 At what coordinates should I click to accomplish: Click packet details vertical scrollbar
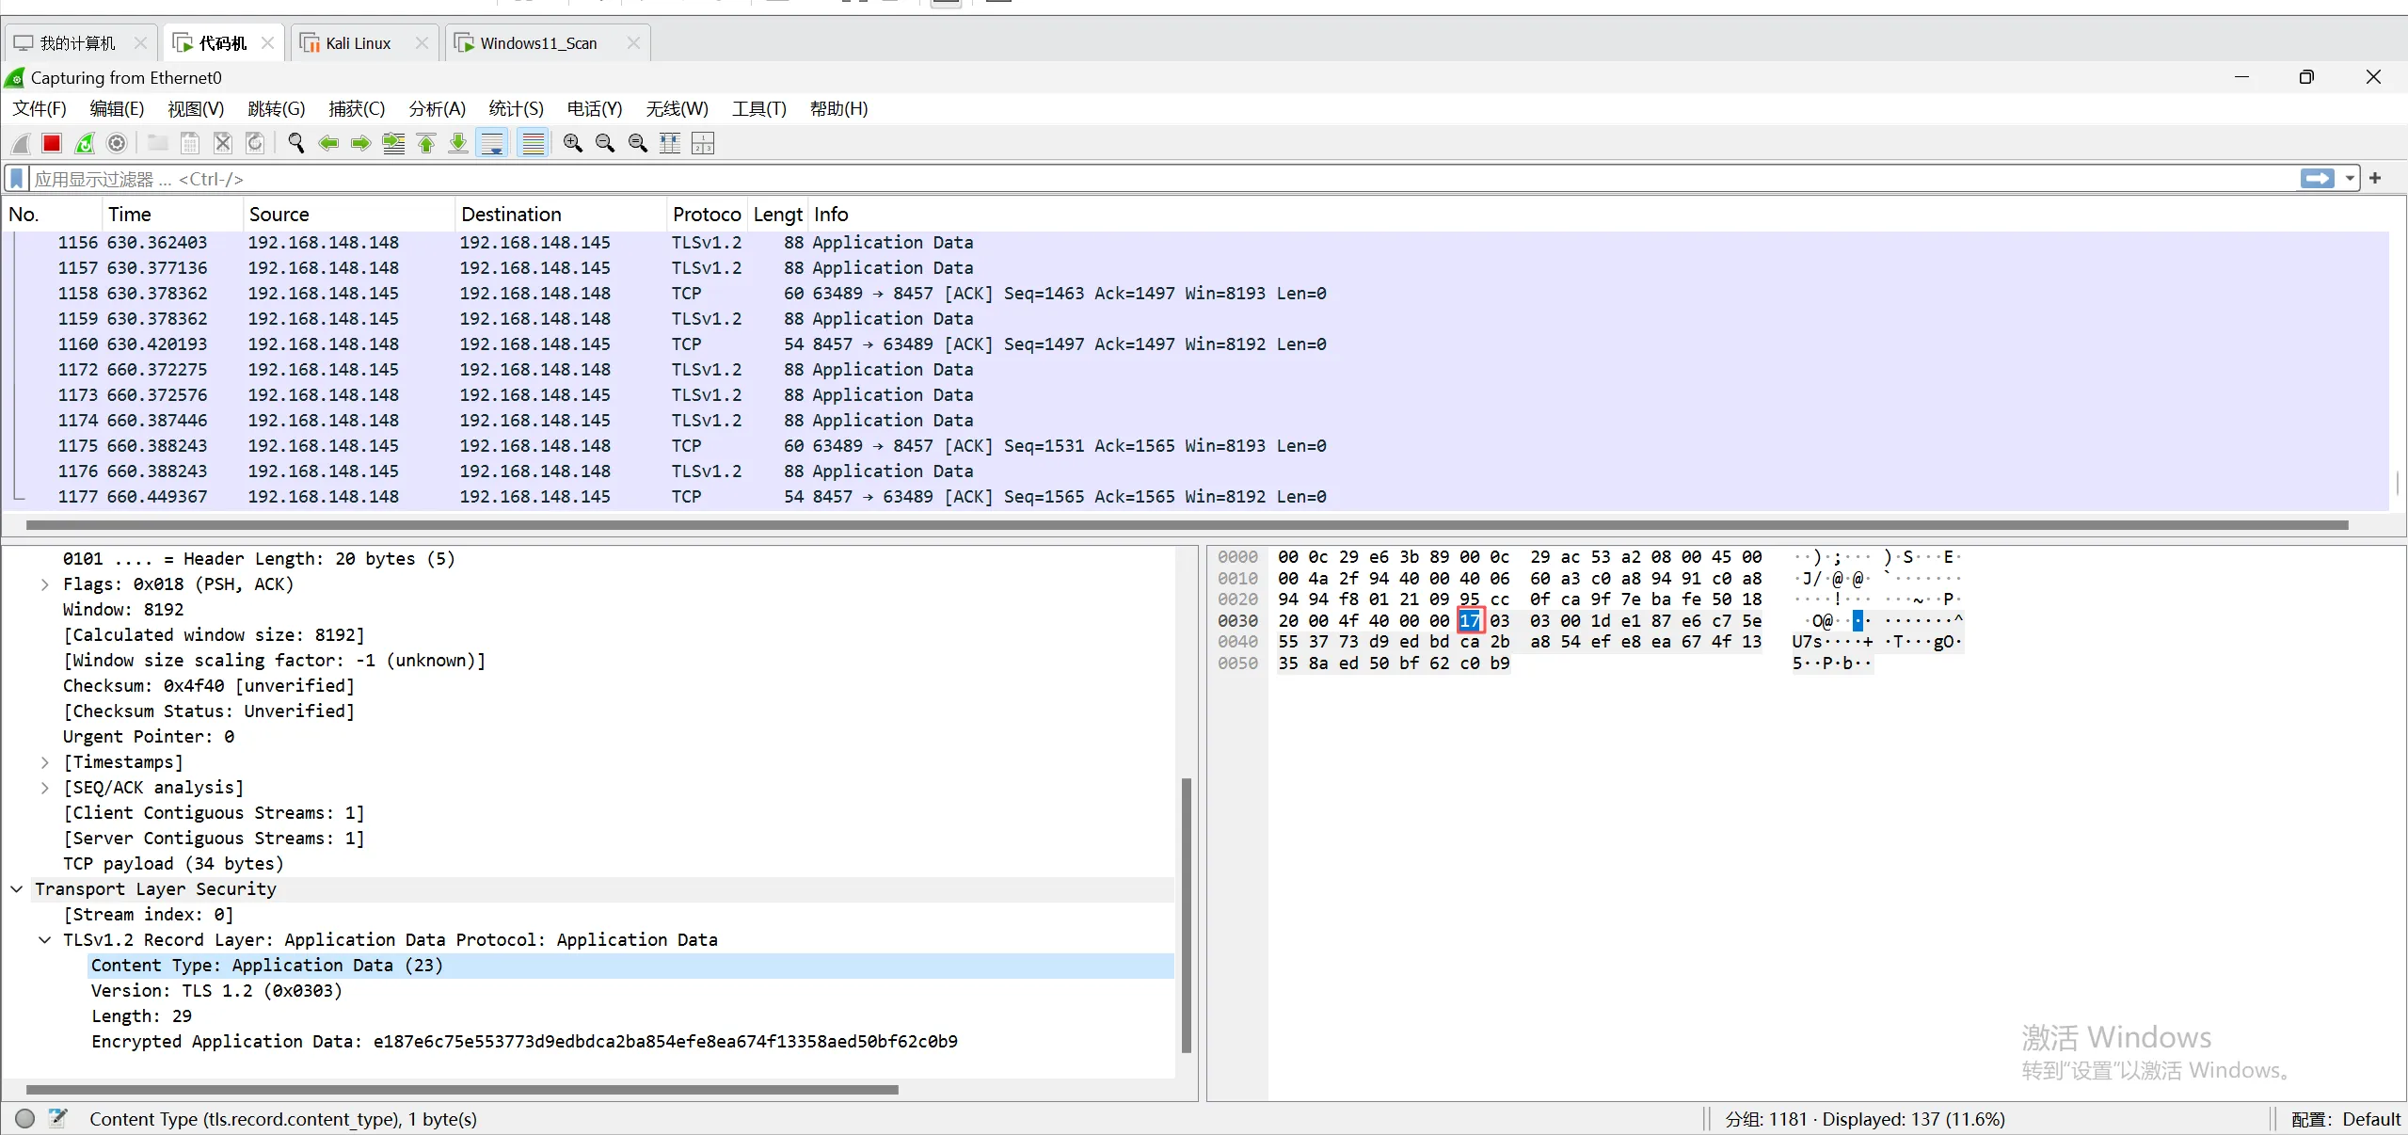click(x=1186, y=913)
